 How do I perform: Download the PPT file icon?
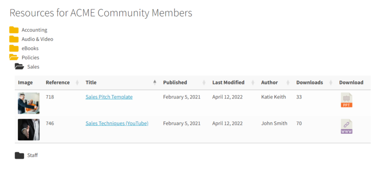[x=346, y=100]
